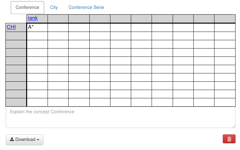Select the empty cell below A*
The image size is (240, 150).
pyautogui.click(x=37, y=36)
